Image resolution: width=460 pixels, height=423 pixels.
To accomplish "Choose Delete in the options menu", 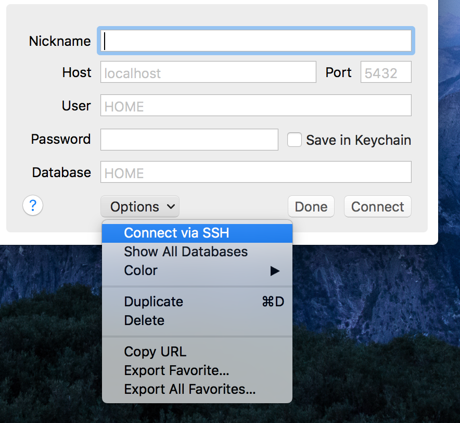I will (197, 320).
